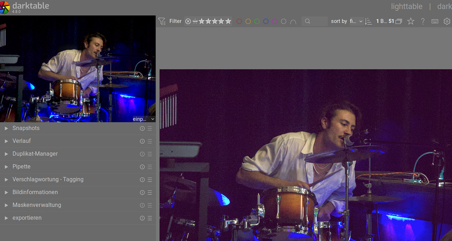Open Verschlagwortung - Tagging presets menu
The height and width of the screenshot is (241, 452).
pyautogui.click(x=150, y=180)
